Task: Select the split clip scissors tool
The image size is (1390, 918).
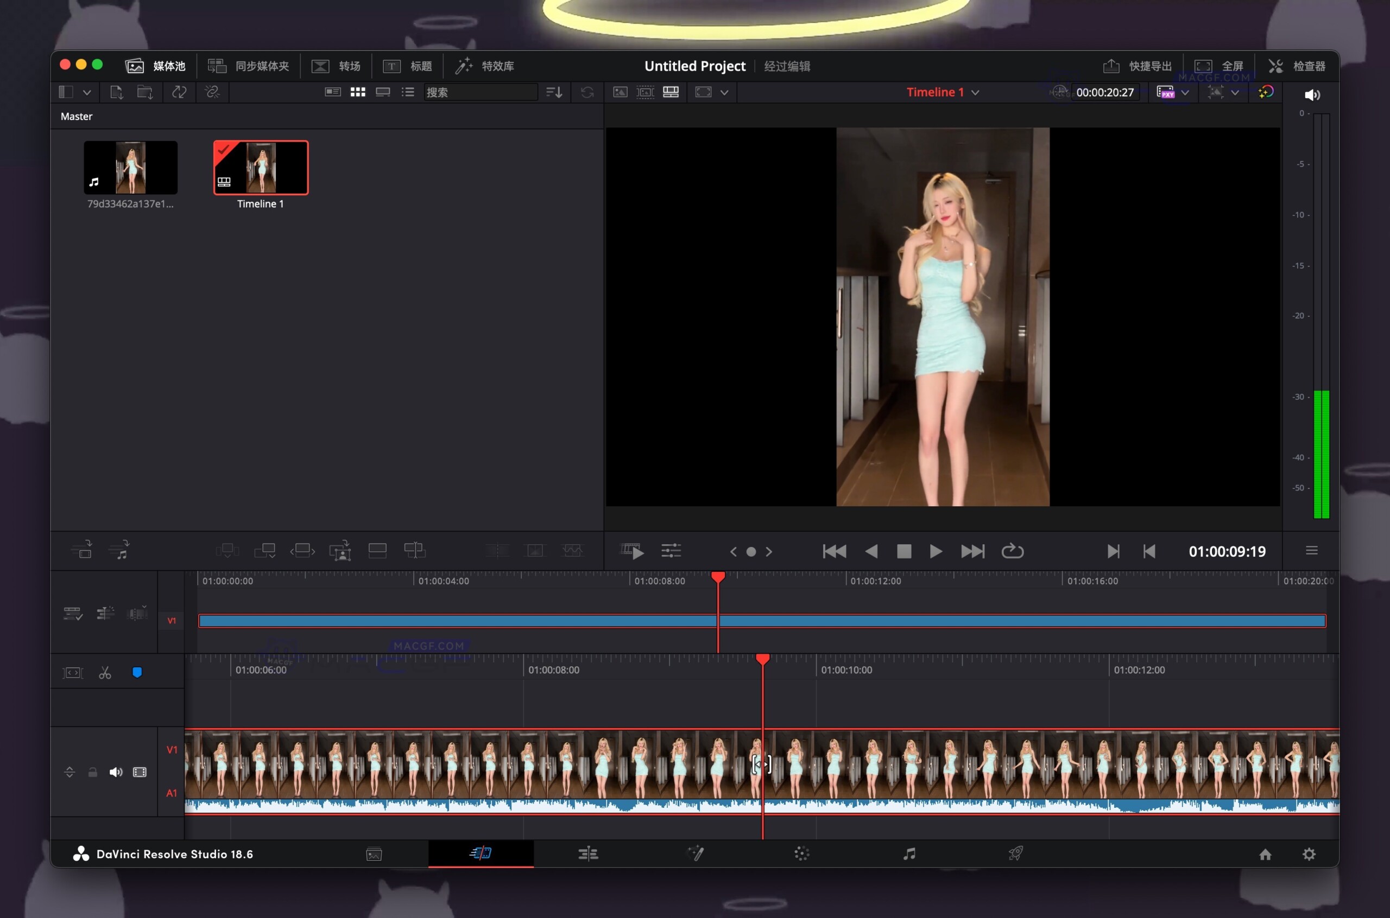Action: click(x=104, y=672)
